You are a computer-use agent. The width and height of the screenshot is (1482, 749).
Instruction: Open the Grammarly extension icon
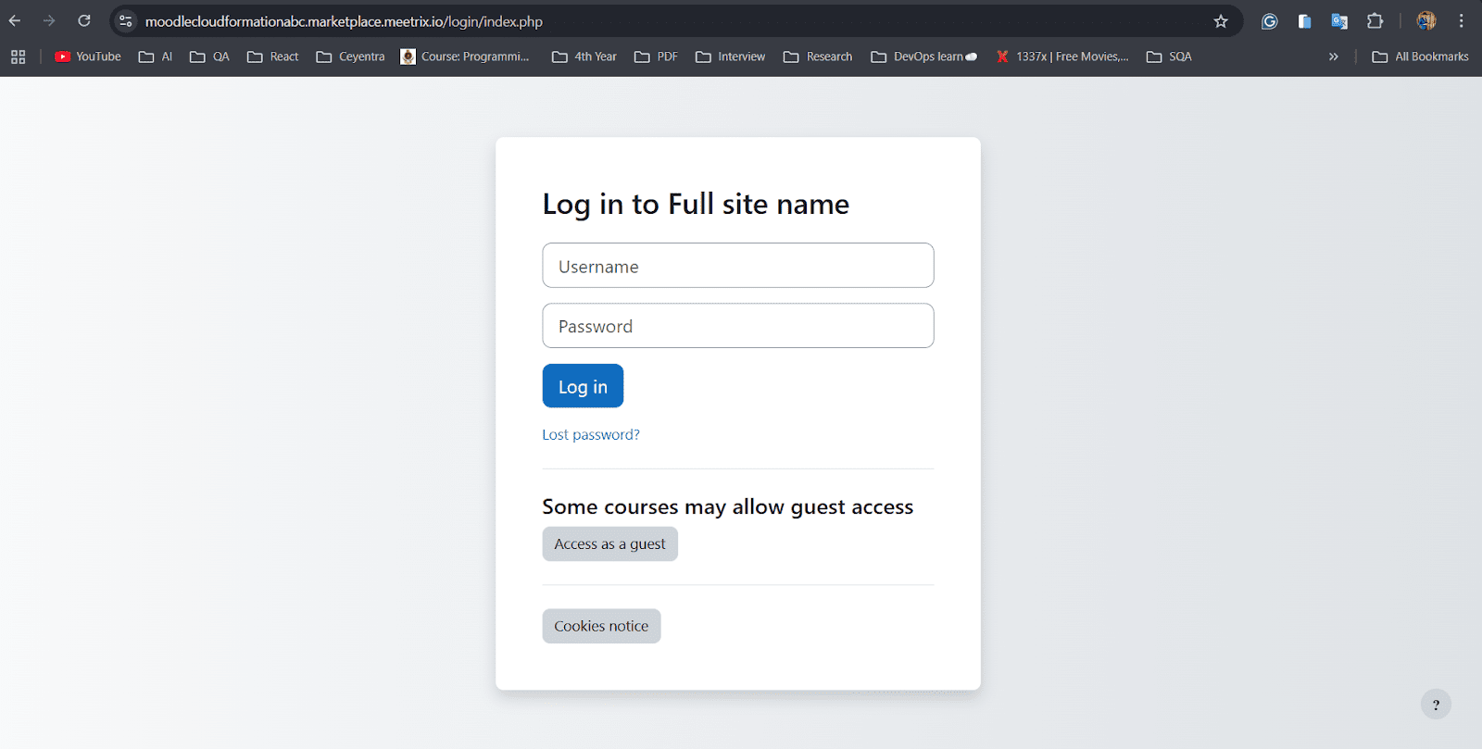(x=1270, y=21)
